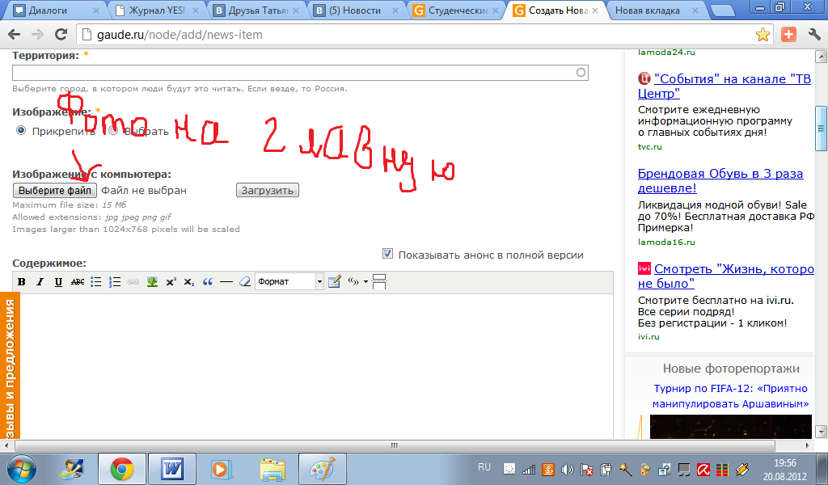Image resolution: width=828 pixels, height=485 pixels.
Task: Click the Winamp lightning tray icon
Action: pyautogui.click(x=742, y=469)
